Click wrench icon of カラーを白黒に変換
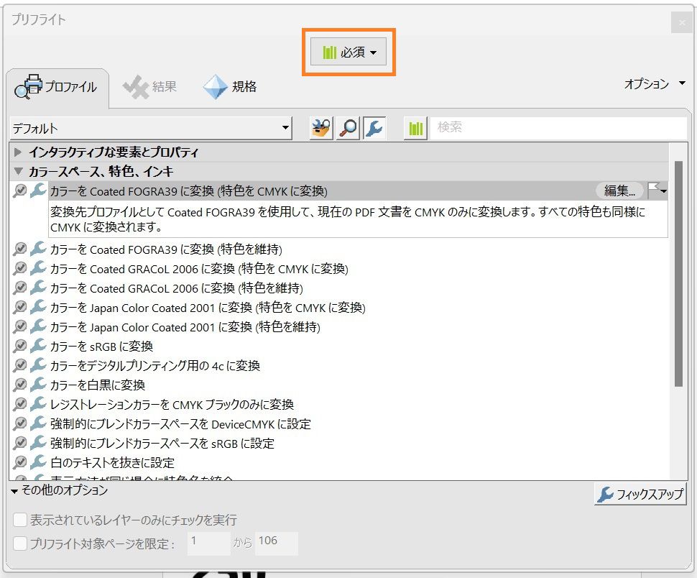697x578 pixels. coord(38,384)
